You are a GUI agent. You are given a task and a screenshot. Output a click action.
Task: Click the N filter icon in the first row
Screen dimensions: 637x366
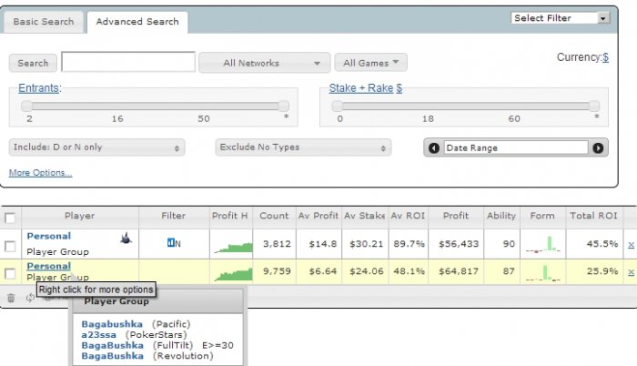(174, 243)
